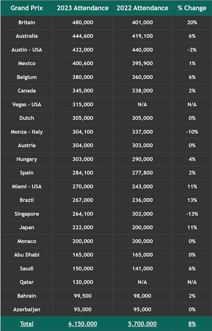Select the Abu Dhabi row label
Image resolution: width=212 pixels, height=331 pixels.
pos(27,255)
